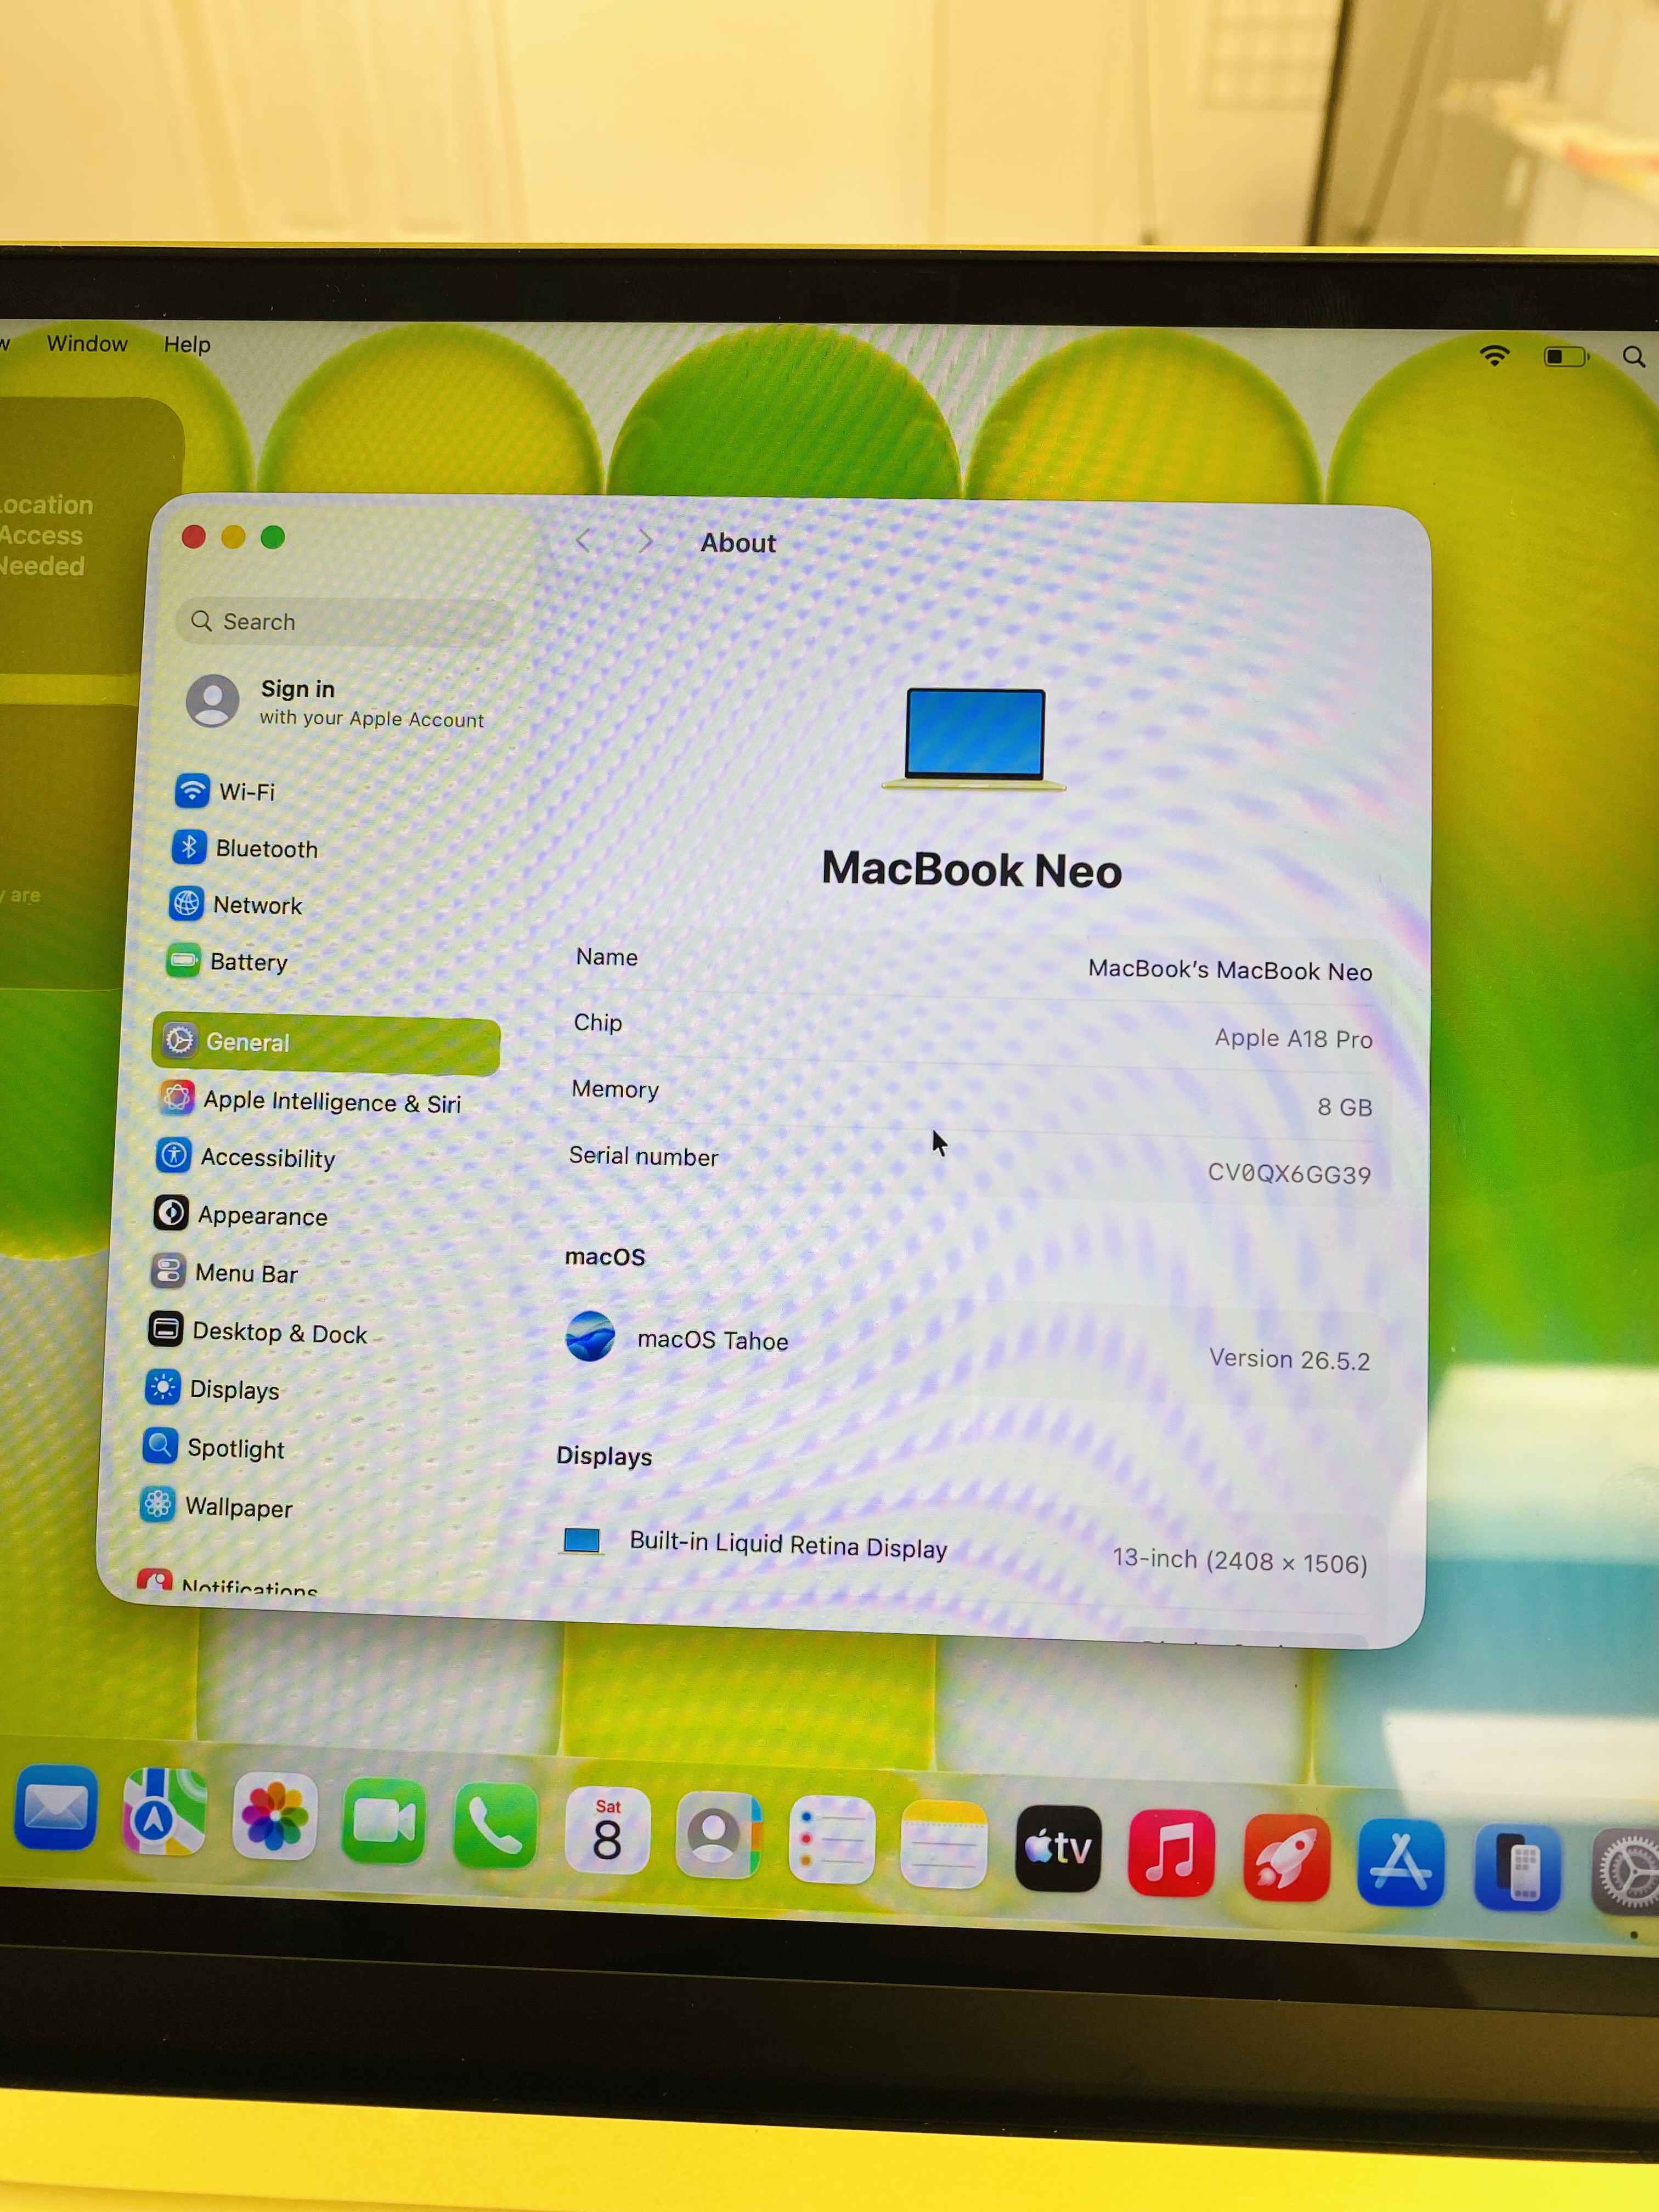Open Calendar from the Dock
The height and width of the screenshot is (2212, 1659).
coord(607,1831)
